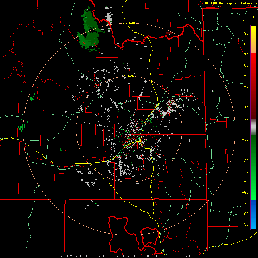Image resolution: width=258 pixels, height=258 pixels.
Task: Click the -90 scale value
Action: pos(245,224)
